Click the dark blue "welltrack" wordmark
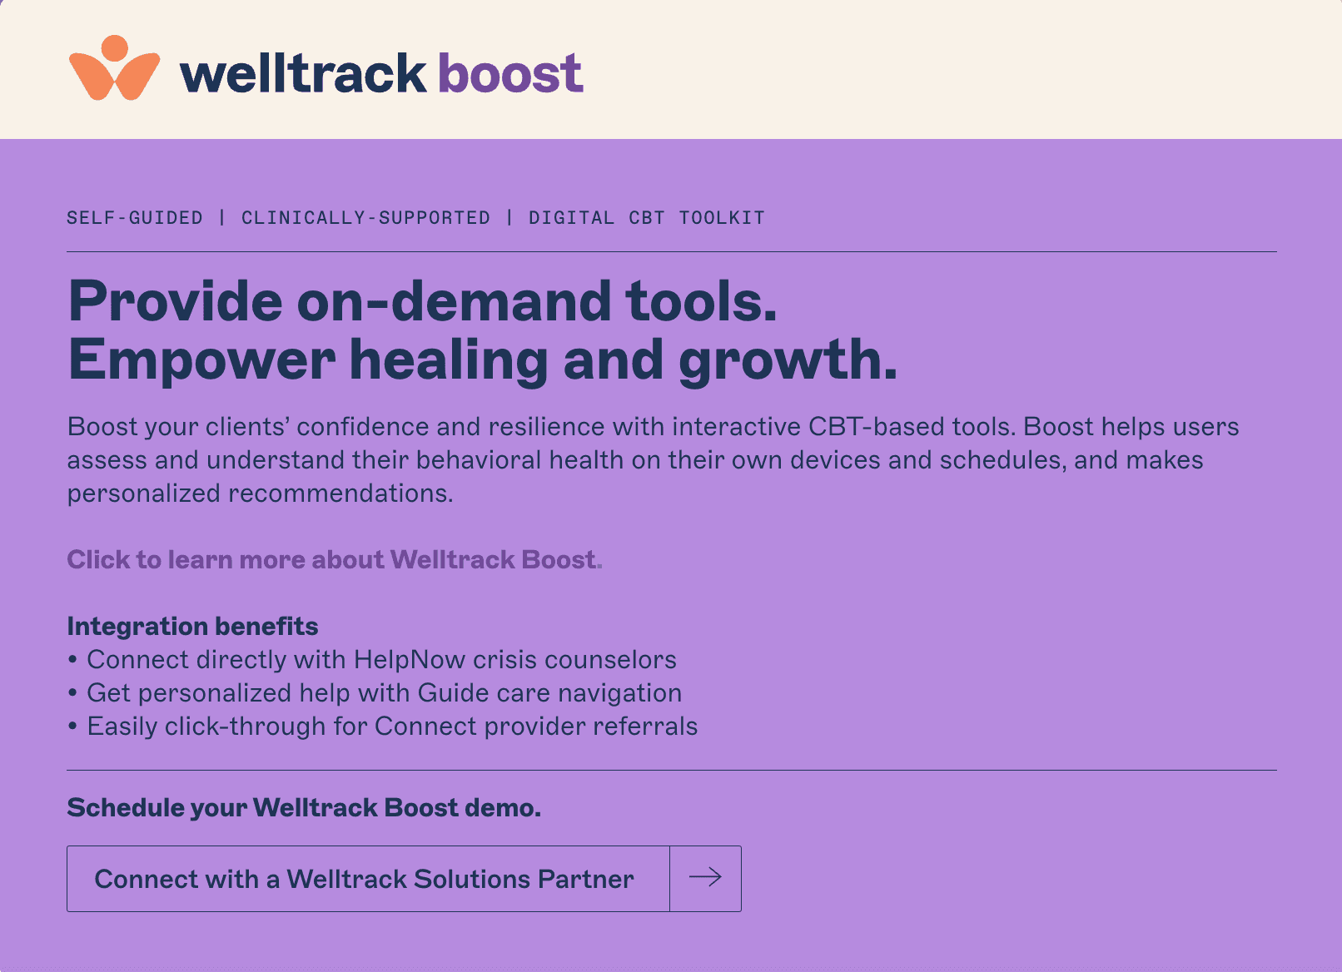The width and height of the screenshot is (1342, 972). [x=303, y=73]
